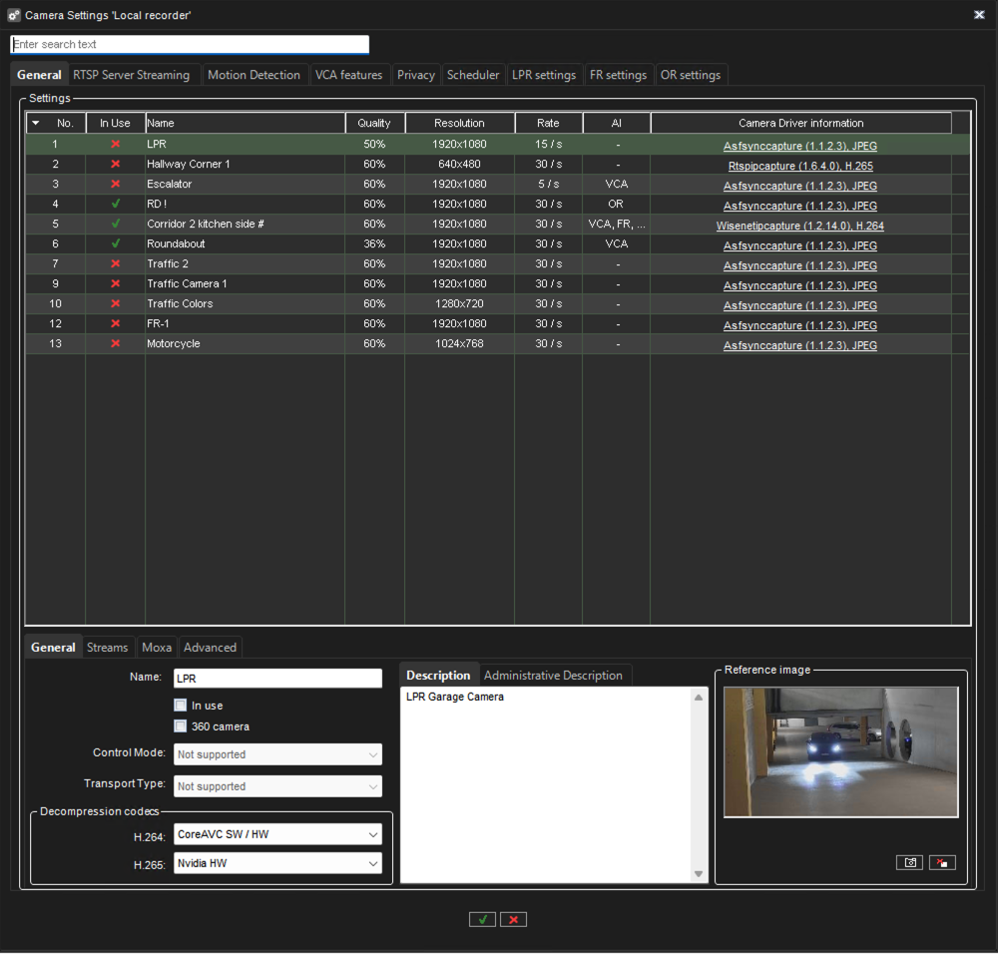998x954 pixels.
Task: Click the In Use red X for Escalator
Action: [x=115, y=184]
